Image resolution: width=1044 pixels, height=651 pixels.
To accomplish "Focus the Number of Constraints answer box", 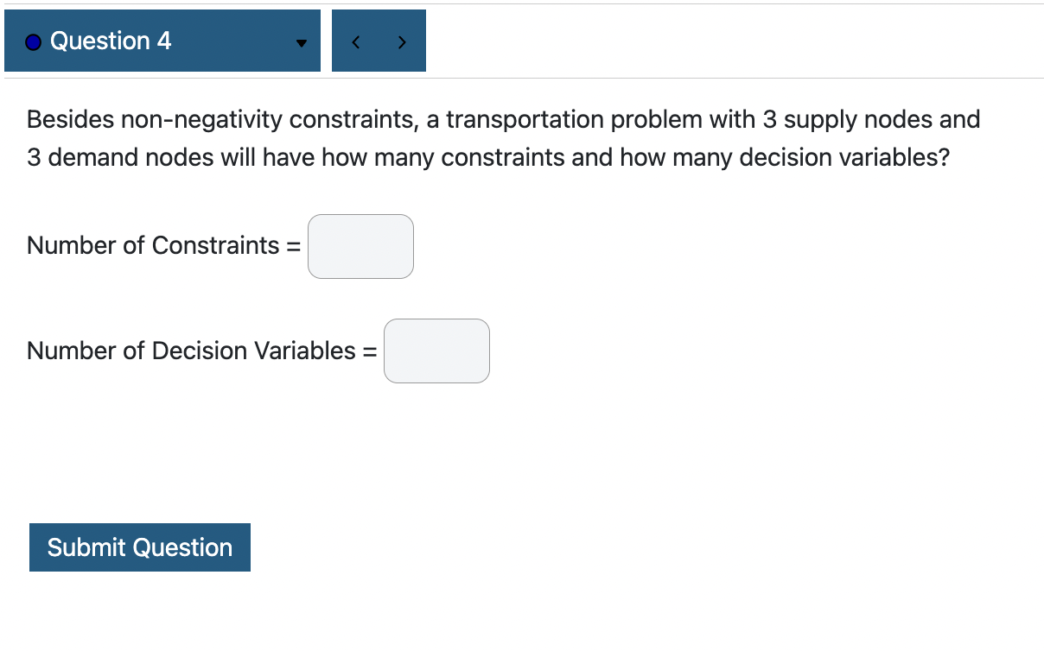I will [360, 246].
